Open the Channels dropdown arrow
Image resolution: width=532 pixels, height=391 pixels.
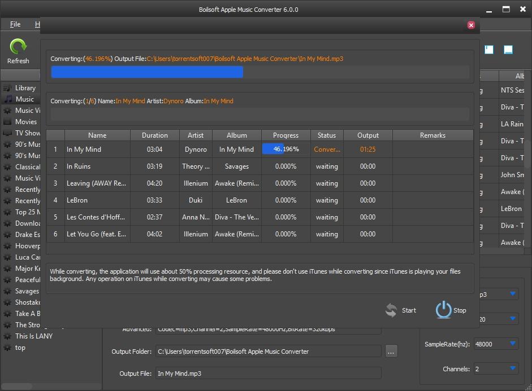(513, 368)
